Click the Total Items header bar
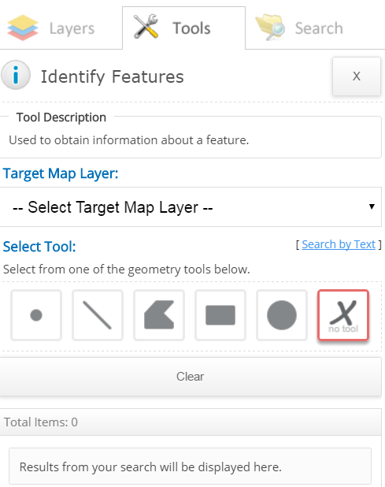This screenshot has height=487, width=385. 191,422
